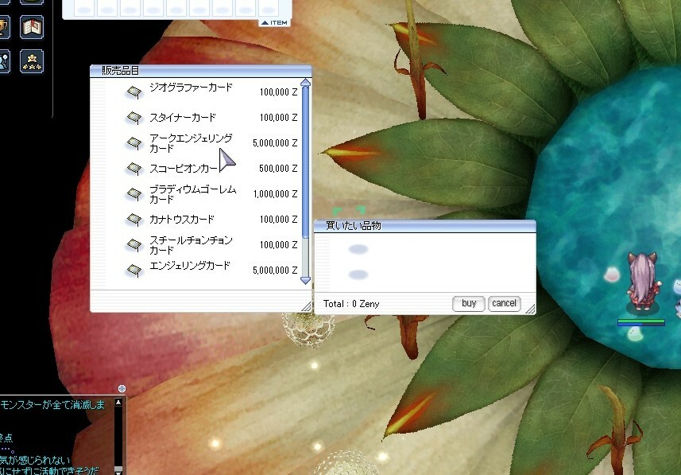The image size is (681, 475).
Task: Pick the アークエンジェリングカード card icon
Action: pos(133,143)
